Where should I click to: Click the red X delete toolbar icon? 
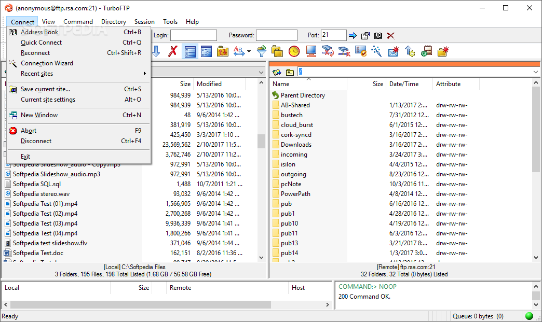coord(173,51)
